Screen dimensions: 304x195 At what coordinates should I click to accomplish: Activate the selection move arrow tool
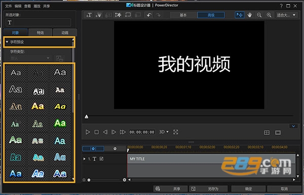(240, 15)
